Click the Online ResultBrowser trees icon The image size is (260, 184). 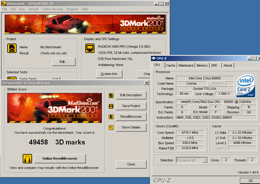pyautogui.click(x=27, y=159)
